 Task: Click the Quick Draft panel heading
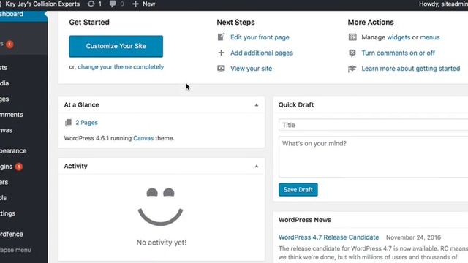pos(296,105)
